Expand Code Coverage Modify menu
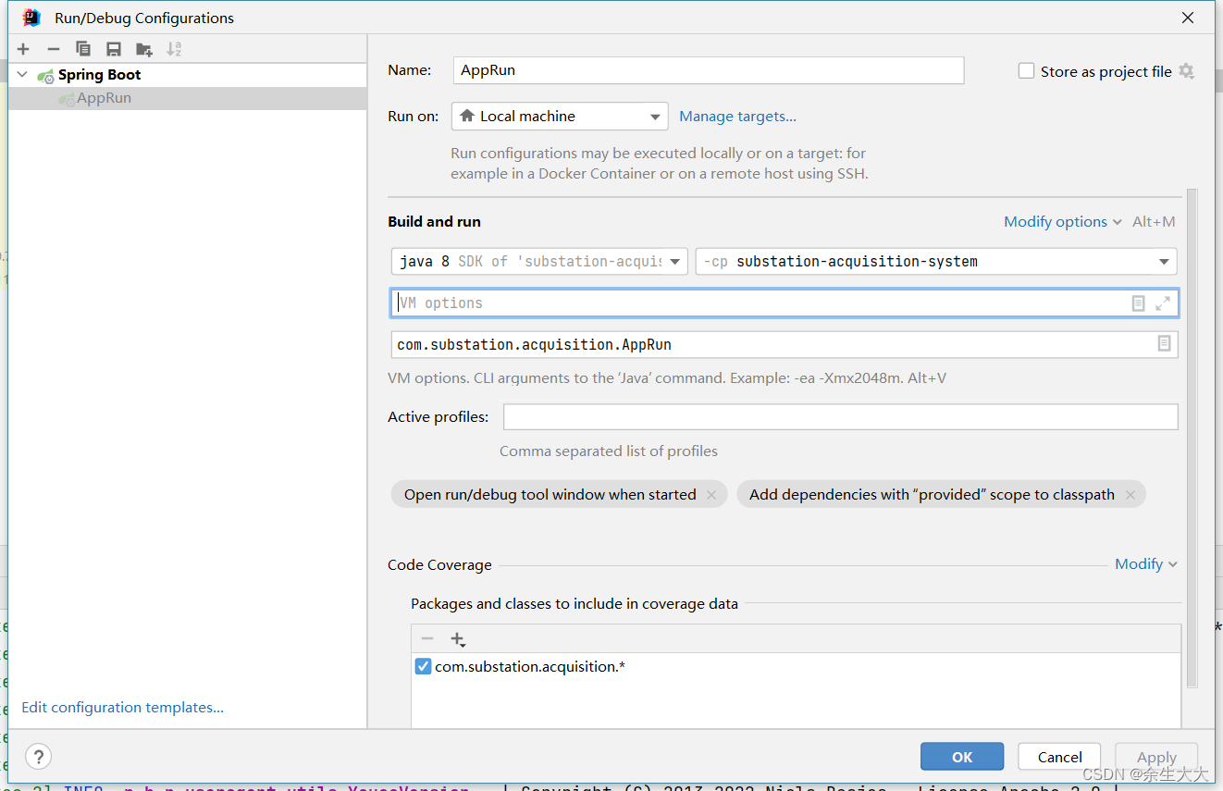Image resolution: width=1223 pixels, height=791 pixels. (1145, 564)
